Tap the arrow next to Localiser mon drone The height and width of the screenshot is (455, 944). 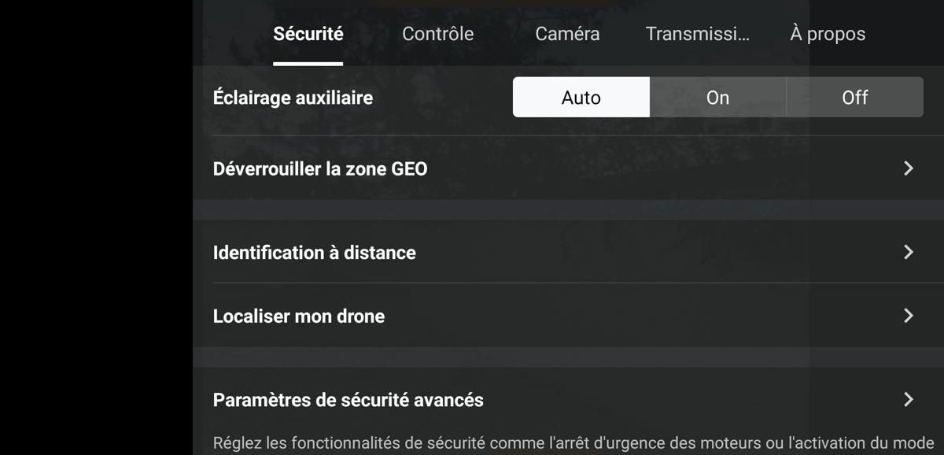tap(909, 316)
